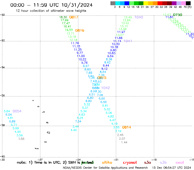The image size is (194, 170).
Task: Select the yellow swatch in the wave height legend
Action: (146, 3)
